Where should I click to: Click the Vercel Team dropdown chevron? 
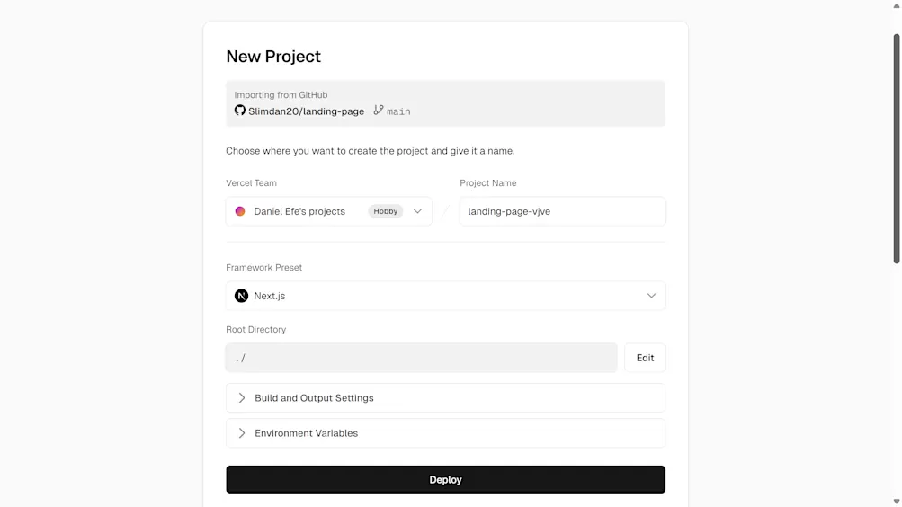click(417, 211)
